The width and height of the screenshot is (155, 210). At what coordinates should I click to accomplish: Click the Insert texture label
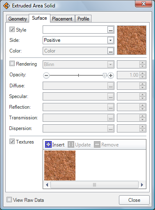coord(58,145)
